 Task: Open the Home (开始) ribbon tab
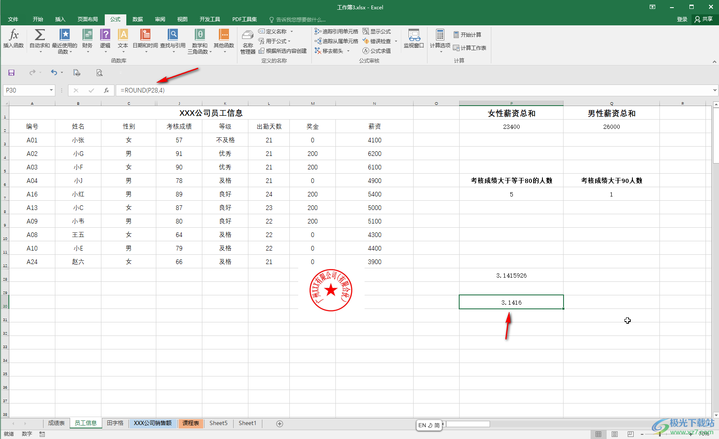tap(38, 19)
